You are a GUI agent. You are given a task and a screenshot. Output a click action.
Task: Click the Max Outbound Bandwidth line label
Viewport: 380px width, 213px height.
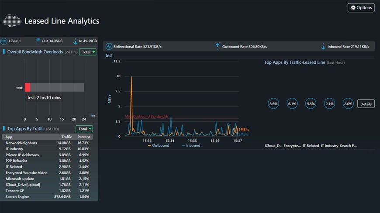pos(146,117)
